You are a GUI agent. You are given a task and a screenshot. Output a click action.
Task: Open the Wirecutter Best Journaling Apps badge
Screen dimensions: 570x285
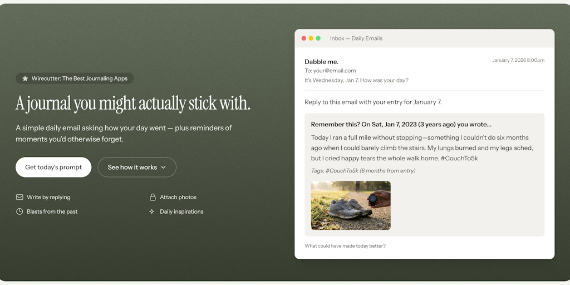[x=75, y=78]
